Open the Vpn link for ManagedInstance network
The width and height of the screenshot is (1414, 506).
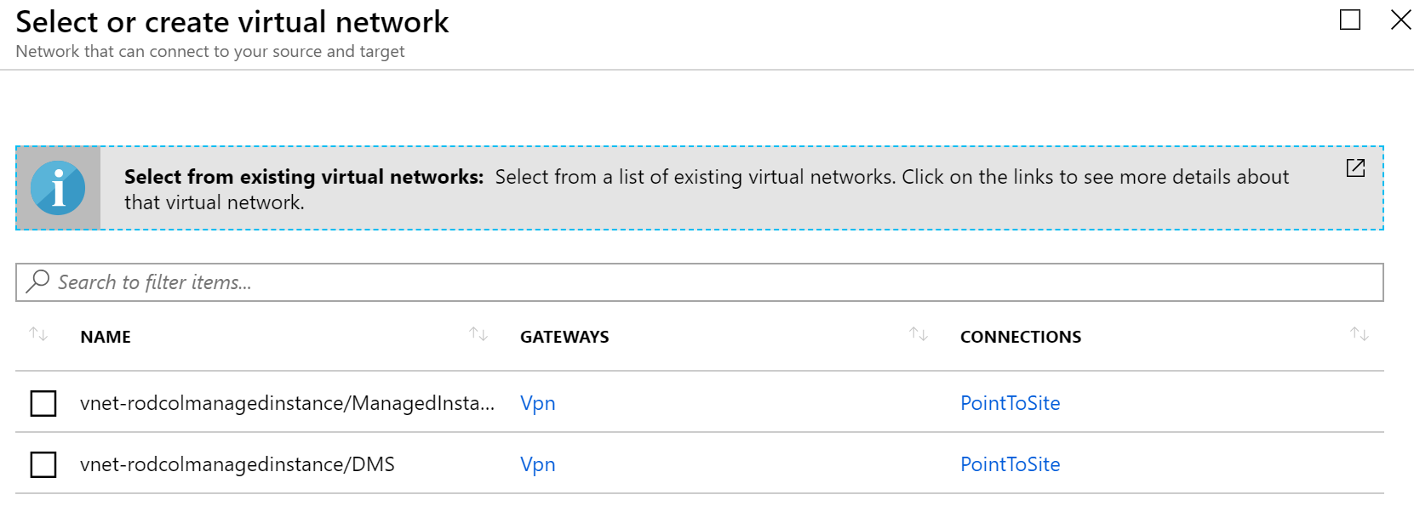point(537,403)
